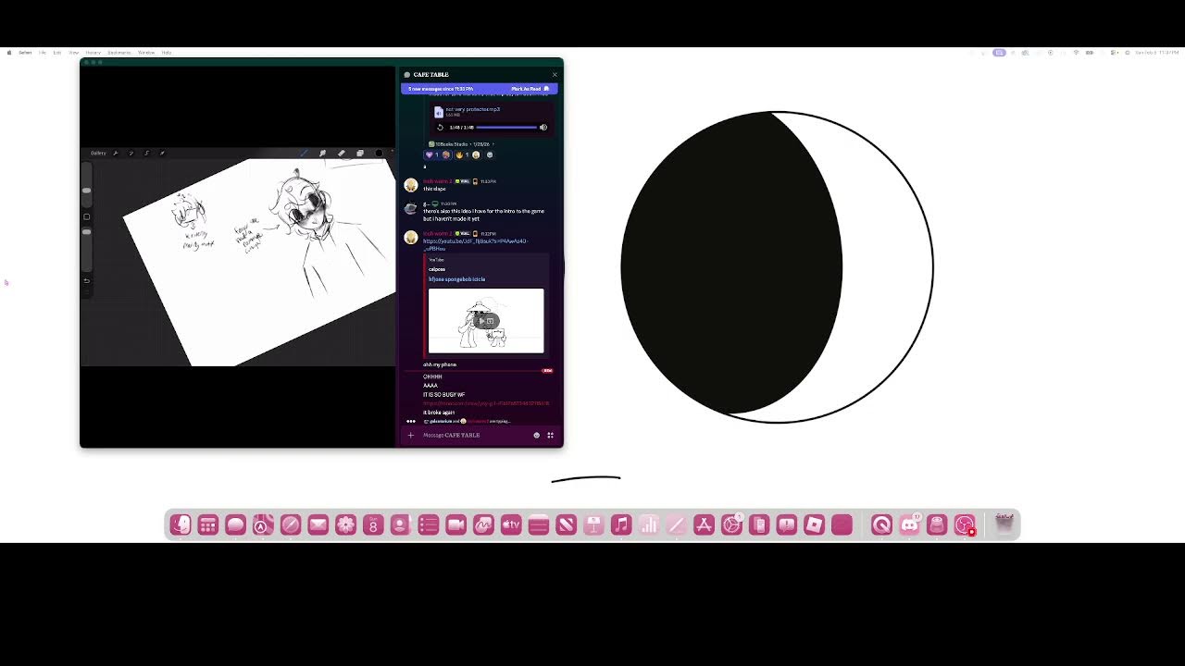Click the Gallery button in Procreate

98,153
